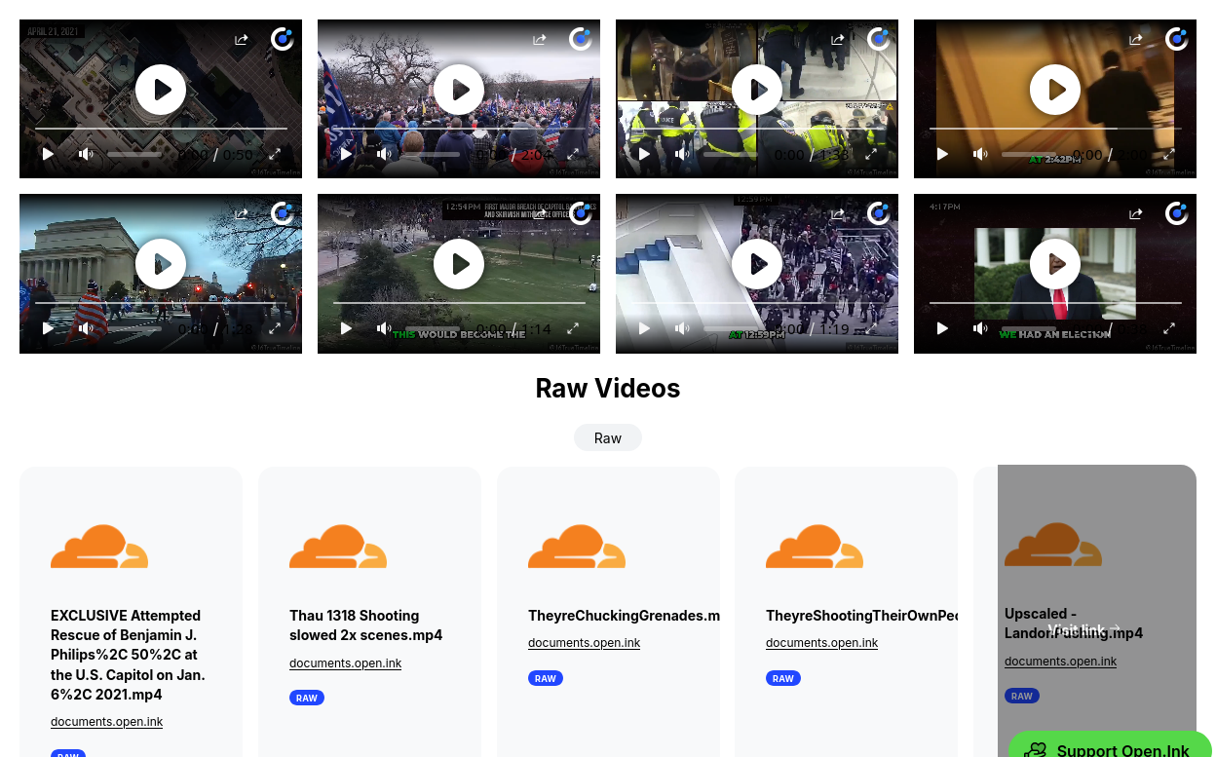Click the circular logo on the police video
1216x757 pixels.
879,39
